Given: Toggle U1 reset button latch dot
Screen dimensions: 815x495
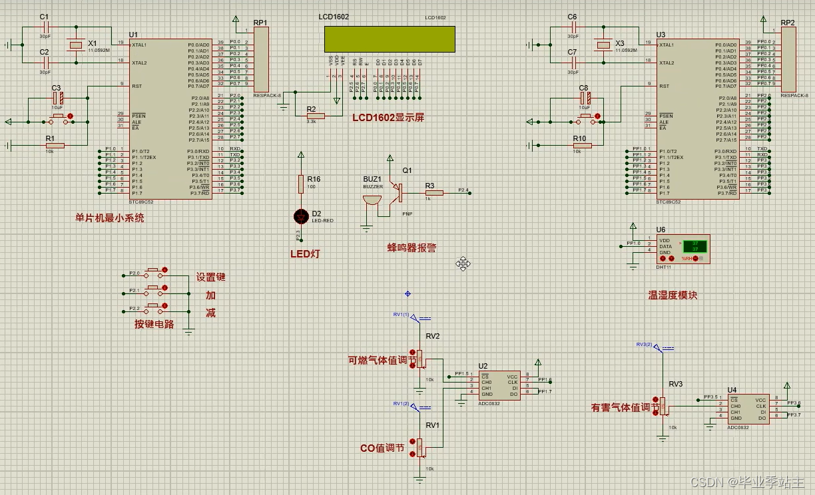Looking at the screenshot, I should point(71,117).
